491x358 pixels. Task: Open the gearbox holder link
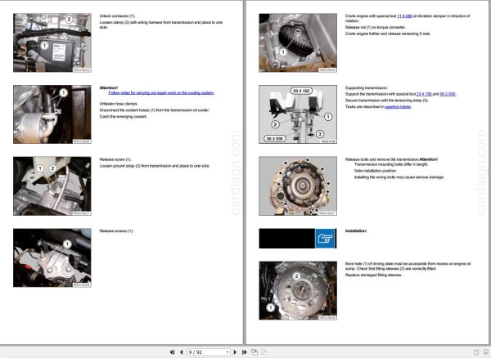coord(398,107)
